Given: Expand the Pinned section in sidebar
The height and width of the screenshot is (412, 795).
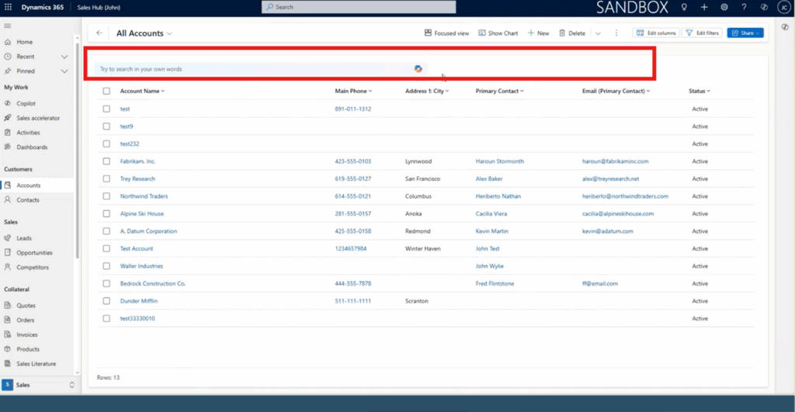Looking at the screenshot, I should 64,71.
